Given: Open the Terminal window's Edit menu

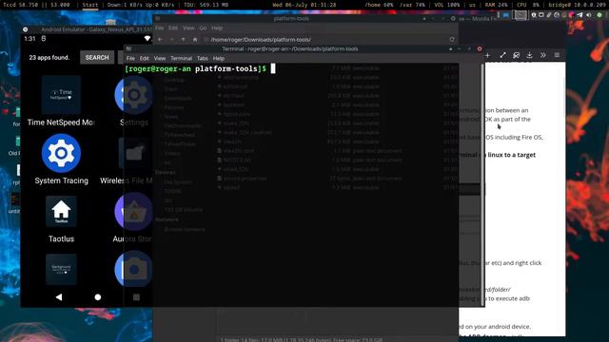Looking at the screenshot, I should click(x=144, y=58).
